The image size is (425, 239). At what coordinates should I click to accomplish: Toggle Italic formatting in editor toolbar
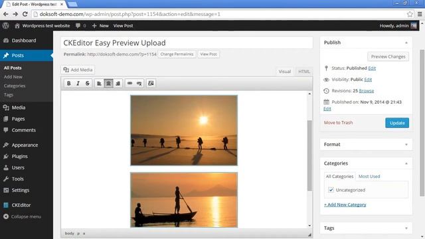pos(78,83)
